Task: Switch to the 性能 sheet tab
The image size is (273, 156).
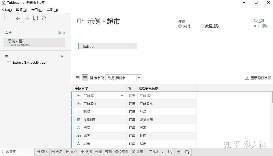Action: click(99, 152)
